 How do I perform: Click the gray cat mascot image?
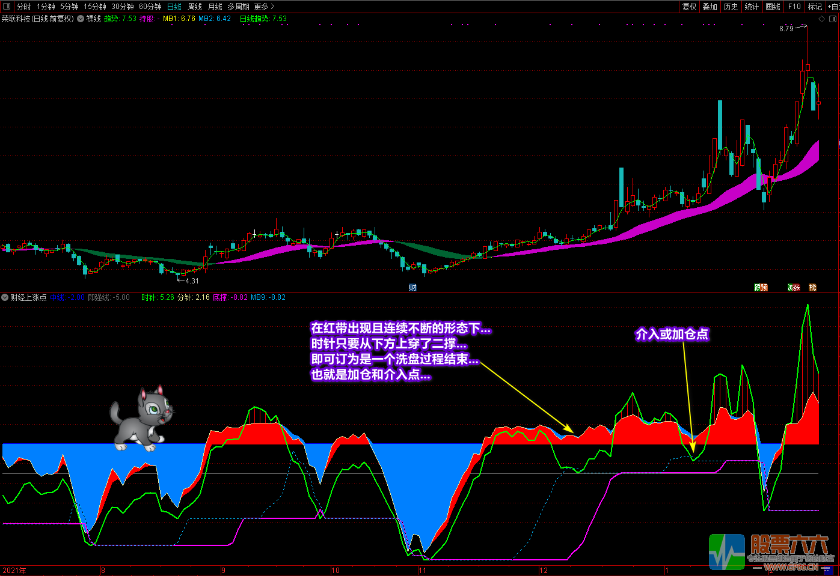pos(142,419)
